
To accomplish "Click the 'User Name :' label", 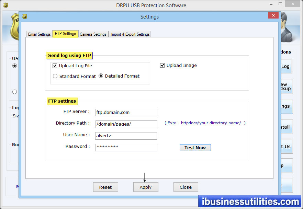I will (76, 135).
